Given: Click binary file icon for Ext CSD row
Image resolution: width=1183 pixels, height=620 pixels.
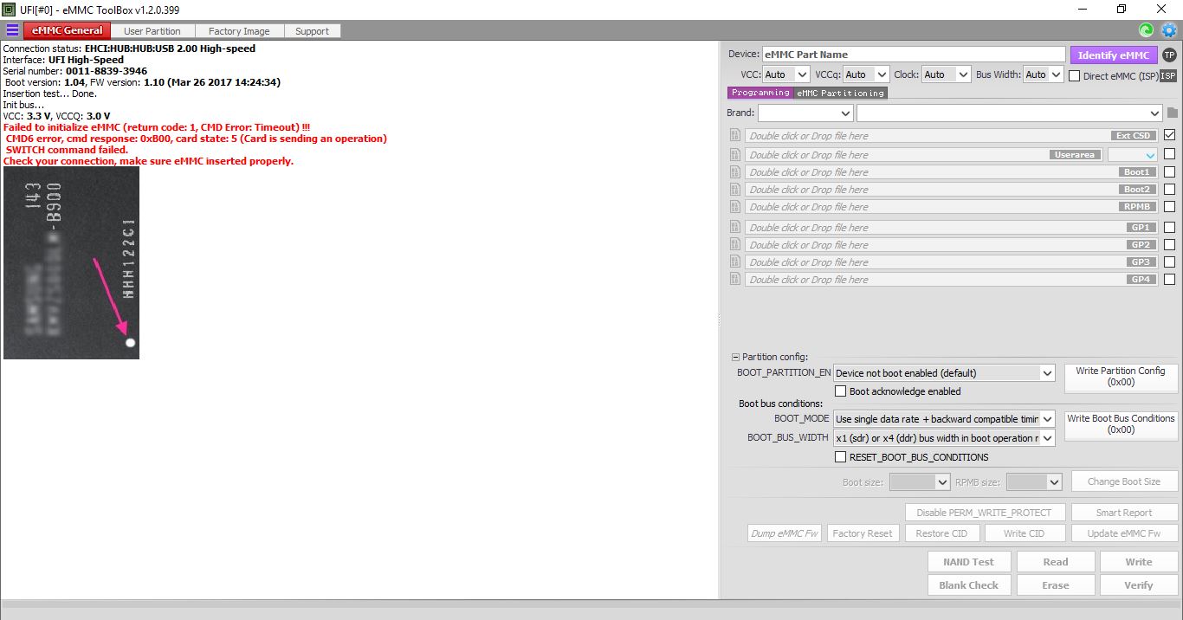Looking at the screenshot, I should (x=735, y=135).
